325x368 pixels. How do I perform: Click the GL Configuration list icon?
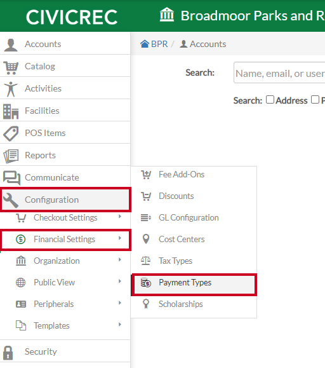pos(146,218)
